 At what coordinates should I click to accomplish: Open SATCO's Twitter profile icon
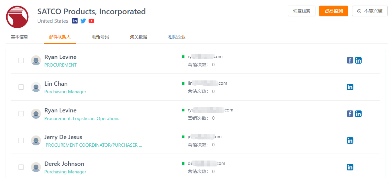point(83,21)
